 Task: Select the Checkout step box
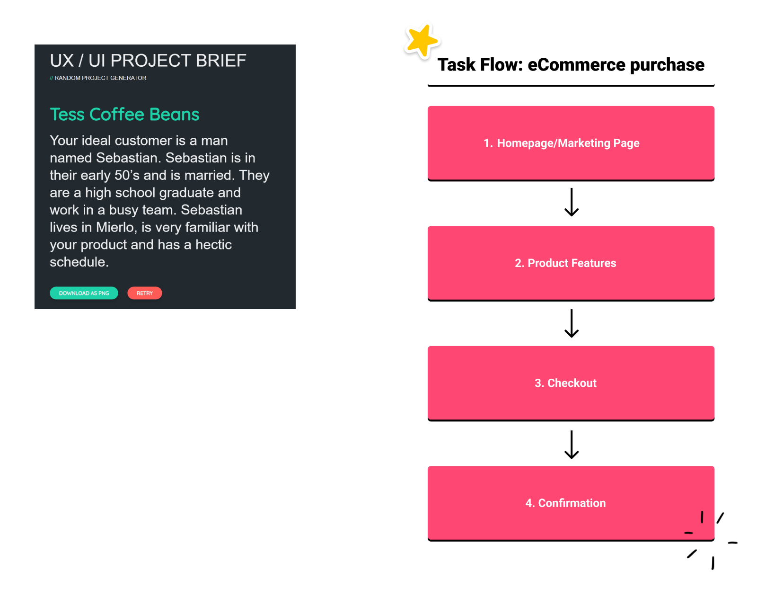coord(571,383)
